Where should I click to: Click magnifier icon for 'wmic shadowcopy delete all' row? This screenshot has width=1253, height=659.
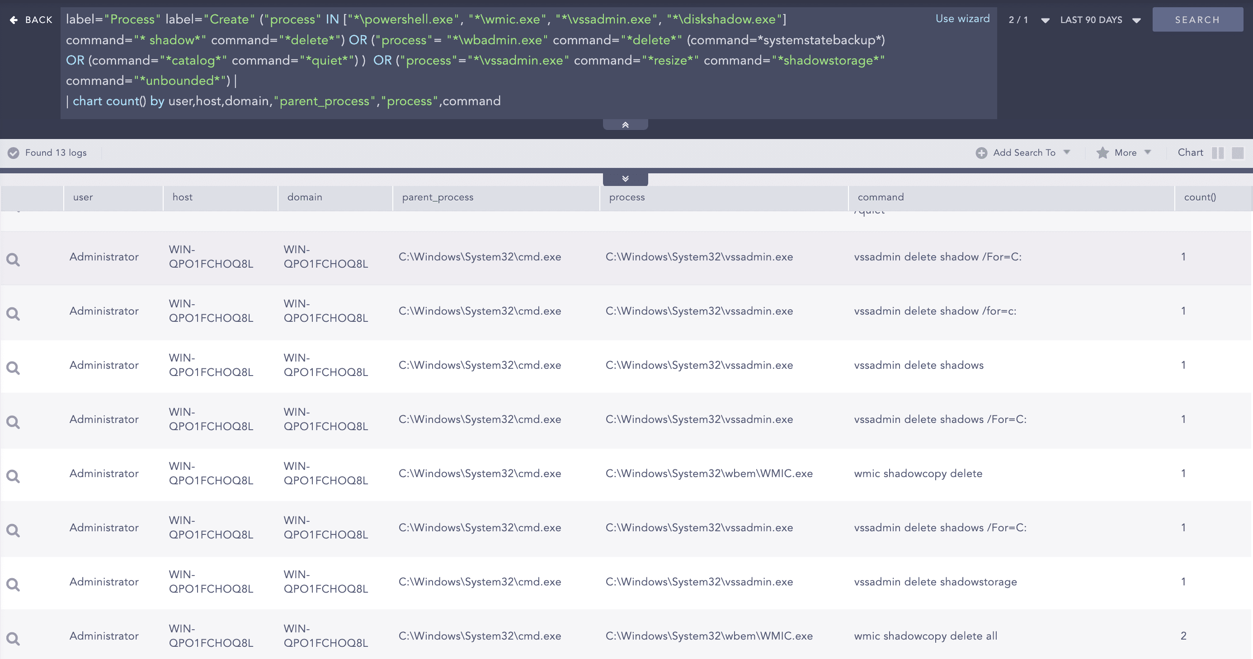point(13,639)
